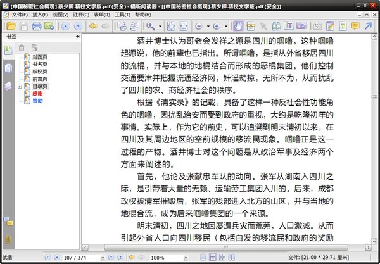The height and width of the screenshot is (264, 380).
Task: Send the PDF via email icon
Action: 49,26
